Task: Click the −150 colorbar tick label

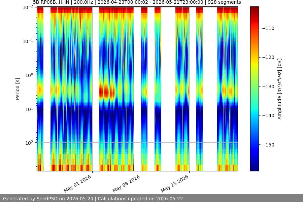Action: point(268,145)
